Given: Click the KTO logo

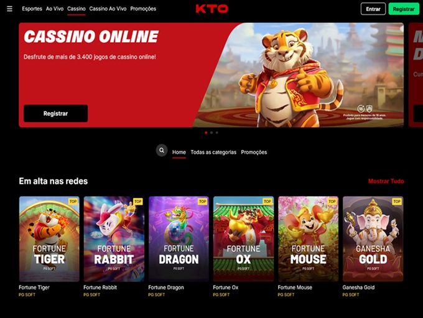Looking at the screenshot, I should [211, 9].
